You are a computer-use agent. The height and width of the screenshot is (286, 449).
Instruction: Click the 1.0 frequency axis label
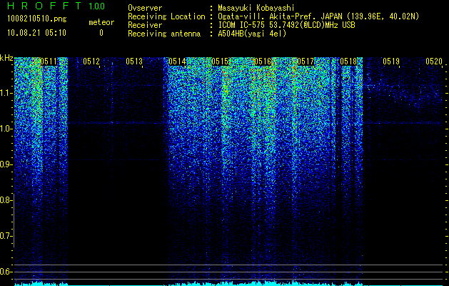click(6, 129)
